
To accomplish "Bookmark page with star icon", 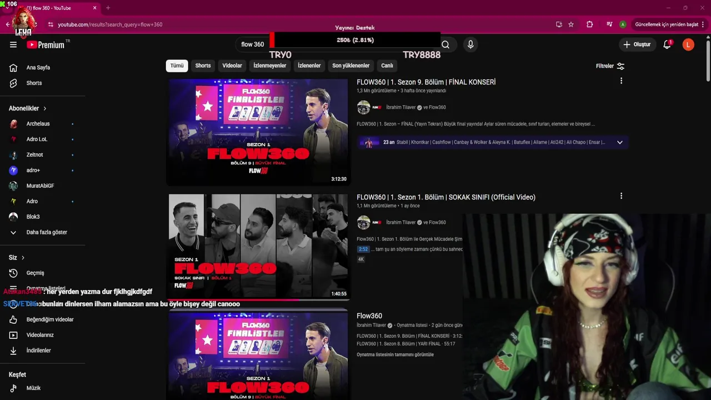I will [x=571, y=24].
